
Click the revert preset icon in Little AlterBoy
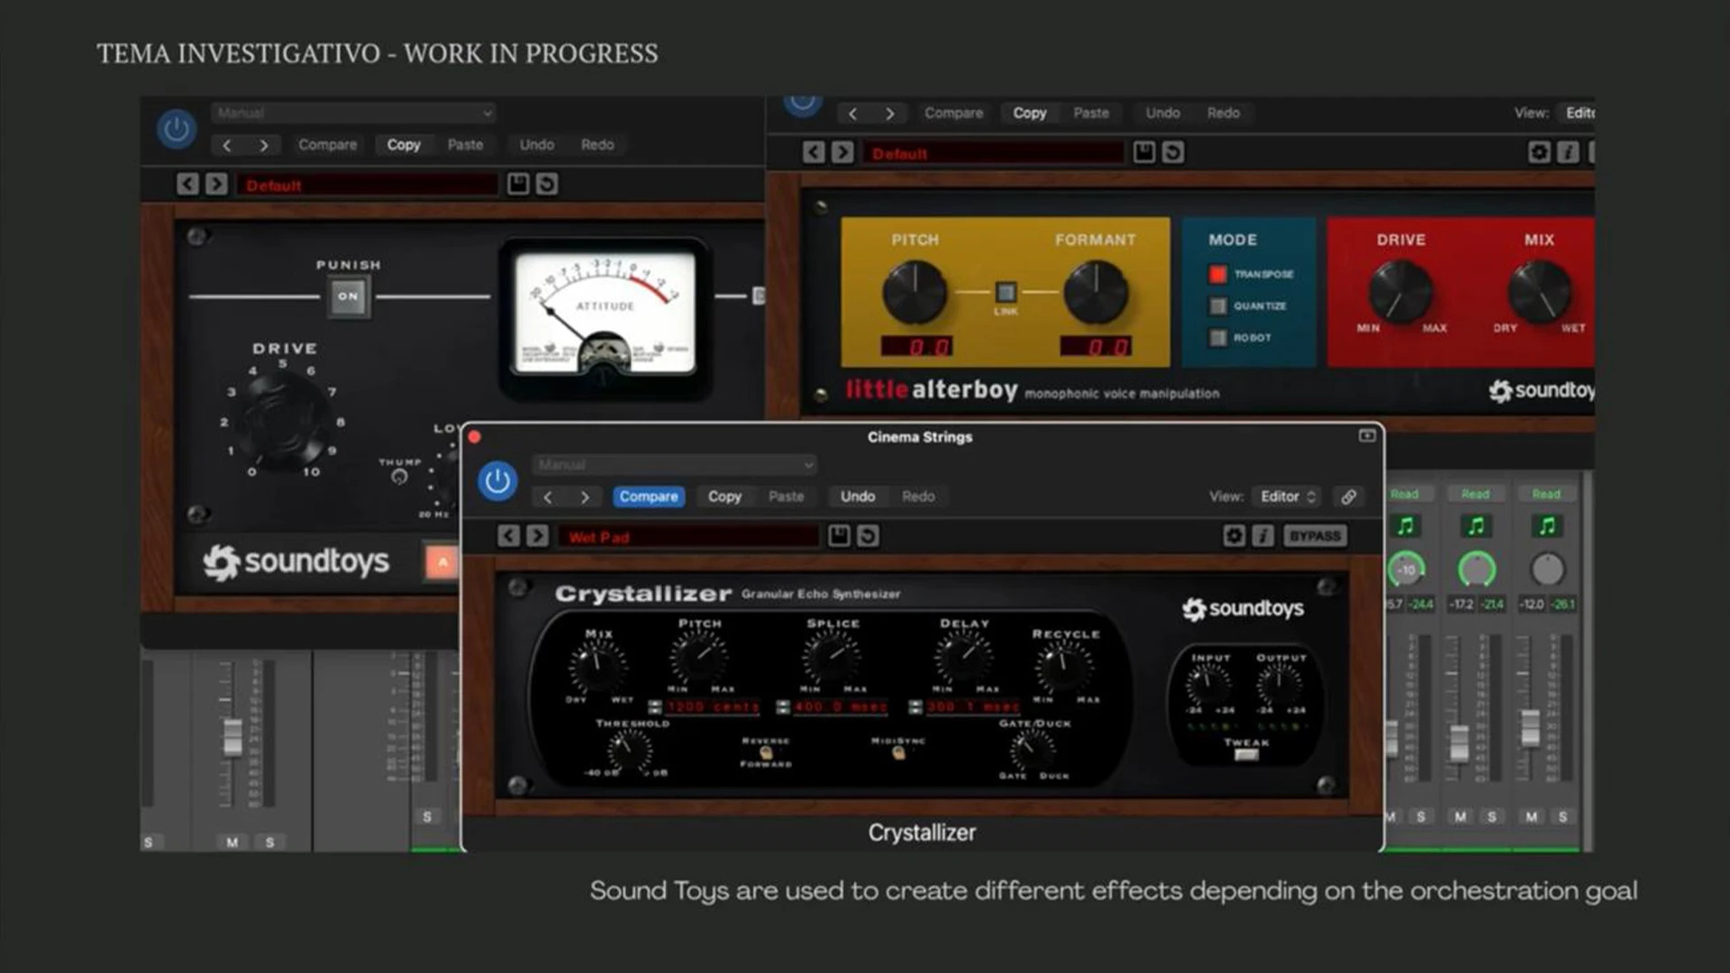1173,152
